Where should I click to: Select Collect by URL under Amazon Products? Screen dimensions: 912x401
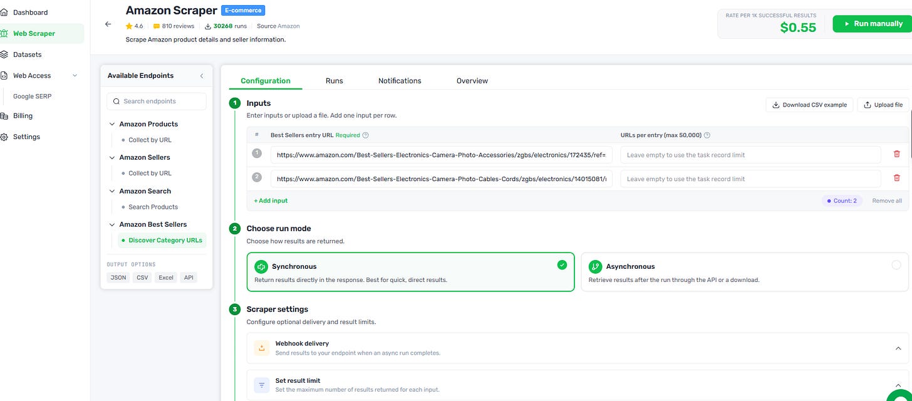pos(150,140)
